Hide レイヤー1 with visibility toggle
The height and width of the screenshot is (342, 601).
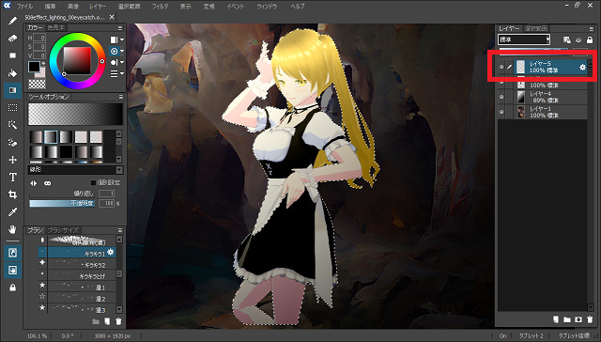[501, 112]
